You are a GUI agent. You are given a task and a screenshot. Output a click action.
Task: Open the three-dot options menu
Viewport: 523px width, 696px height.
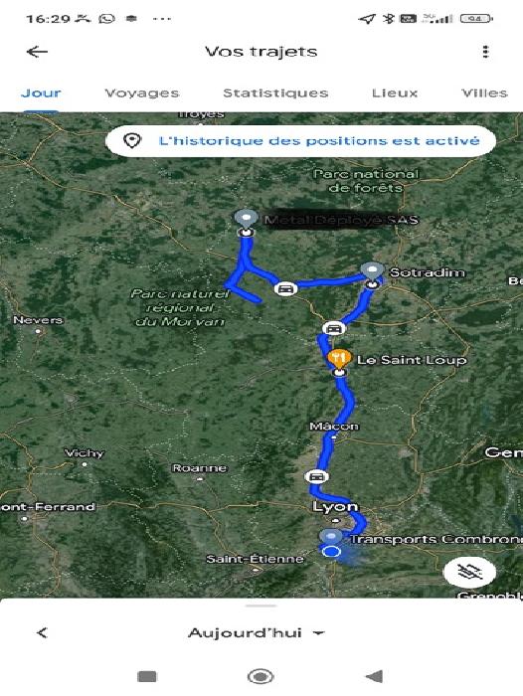(x=485, y=52)
